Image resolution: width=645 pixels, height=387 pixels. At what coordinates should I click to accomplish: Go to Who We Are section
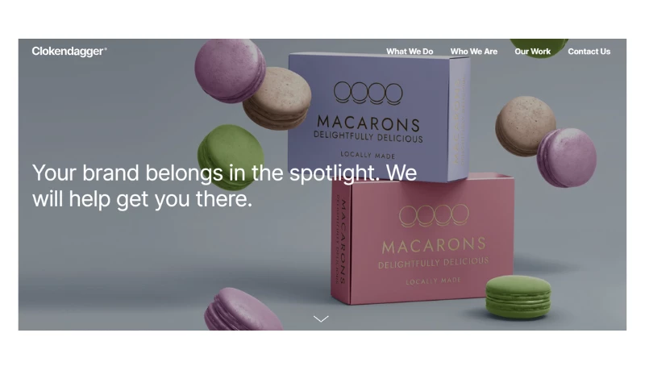pyautogui.click(x=473, y=52)
